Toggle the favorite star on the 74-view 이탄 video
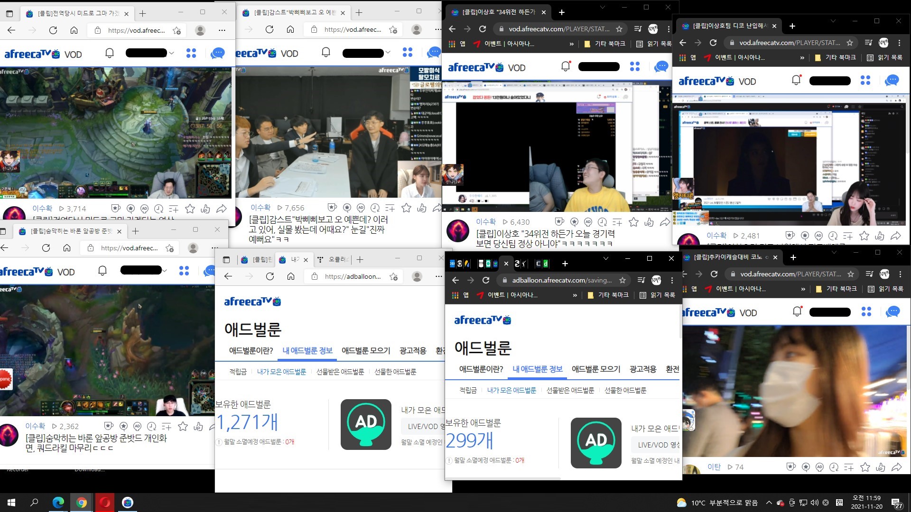This screenshot has width=911, height=512. tap(865, 467)
